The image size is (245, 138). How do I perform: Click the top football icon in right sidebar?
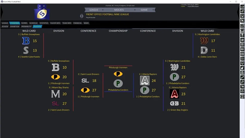tap(242, 7)
